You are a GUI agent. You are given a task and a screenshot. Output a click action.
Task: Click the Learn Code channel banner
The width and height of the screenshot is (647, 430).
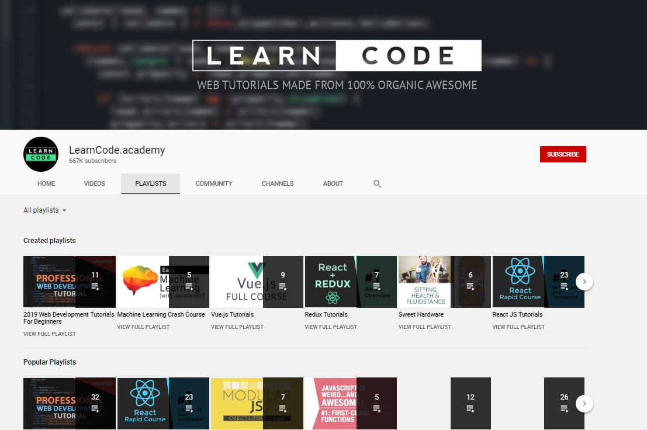(324, 65)
